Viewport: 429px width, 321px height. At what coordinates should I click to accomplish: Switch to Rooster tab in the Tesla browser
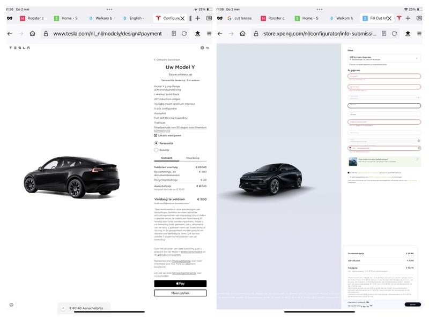pos(32,18)
